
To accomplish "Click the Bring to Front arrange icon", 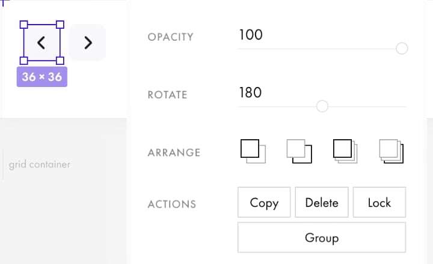I will pyautogui.click(x=345, y=151).
